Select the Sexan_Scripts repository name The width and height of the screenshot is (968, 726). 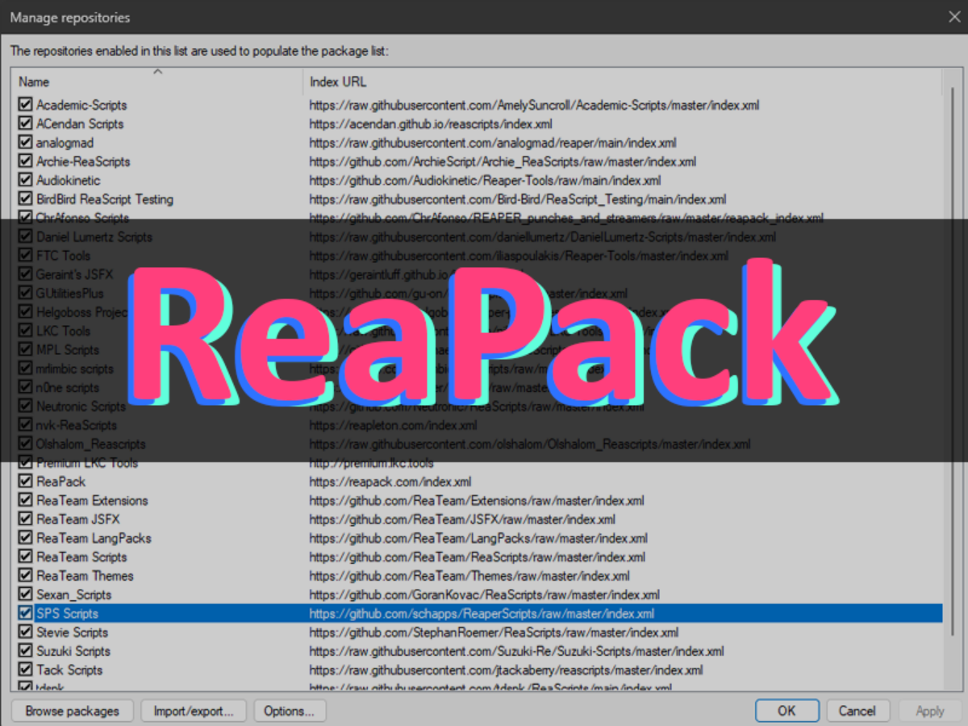(74, 595)
